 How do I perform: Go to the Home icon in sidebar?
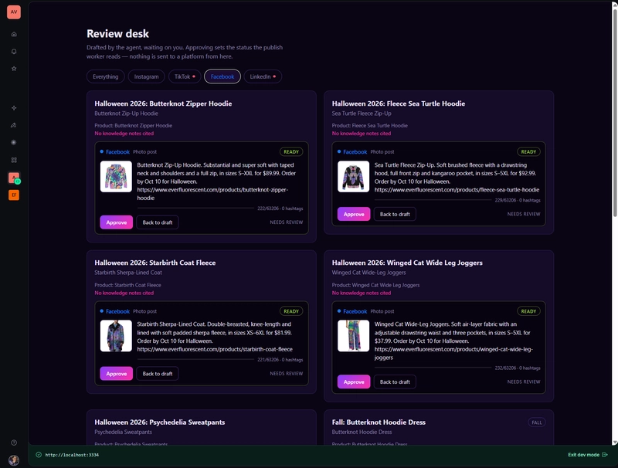14,34
